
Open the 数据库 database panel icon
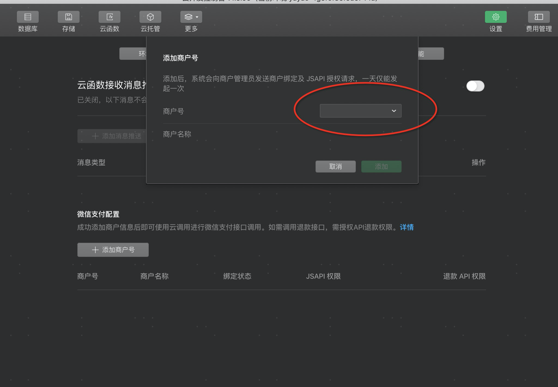click(28, 17)
